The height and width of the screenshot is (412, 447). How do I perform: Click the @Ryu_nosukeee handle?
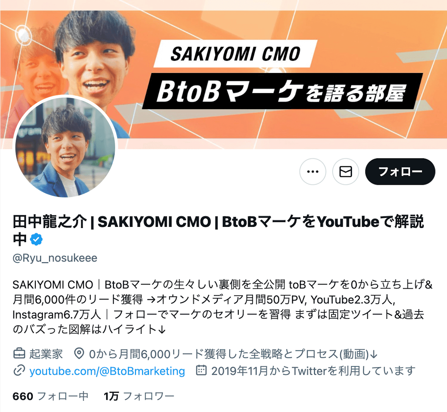55,258
